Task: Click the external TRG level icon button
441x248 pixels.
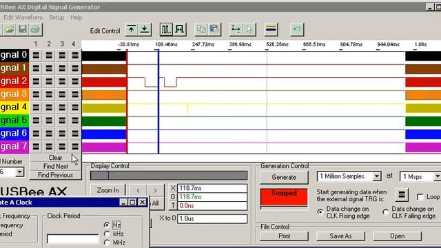Action: click(402, 194)
